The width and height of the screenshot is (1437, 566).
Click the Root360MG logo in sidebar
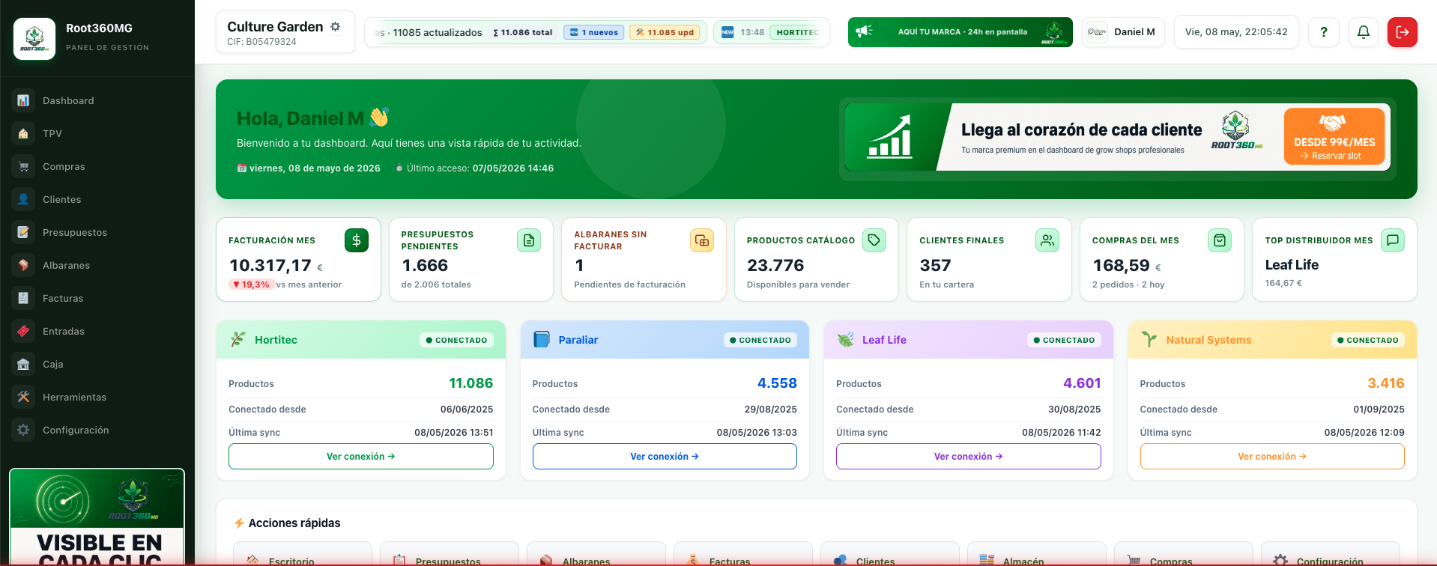click(x=34, y=38)
